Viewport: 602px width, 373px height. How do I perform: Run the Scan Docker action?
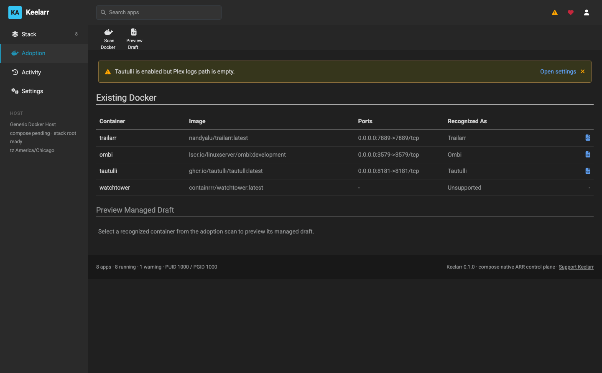tap(108, 39)
